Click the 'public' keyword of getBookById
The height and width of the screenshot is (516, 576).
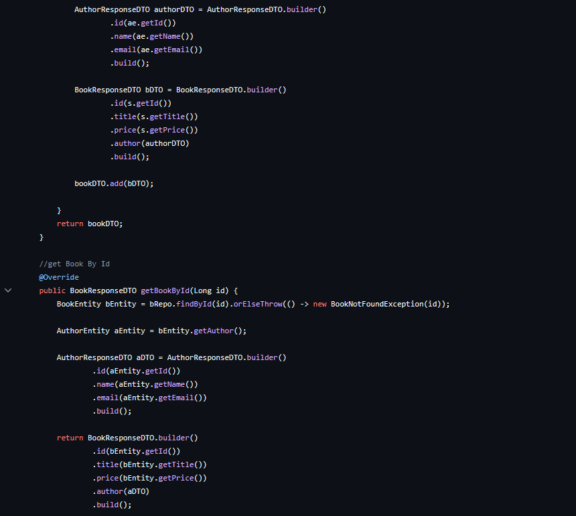(52, 290)
